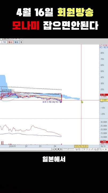Click the 1,944K red volume label
The height and width of the screenshot is (193, 108).
(104, 142)
